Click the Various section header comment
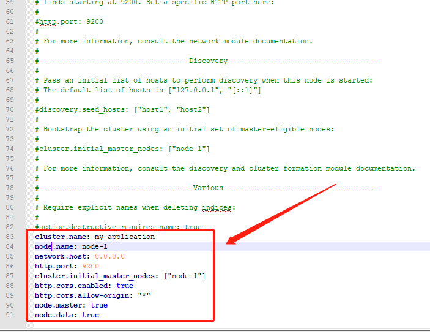 206,188
